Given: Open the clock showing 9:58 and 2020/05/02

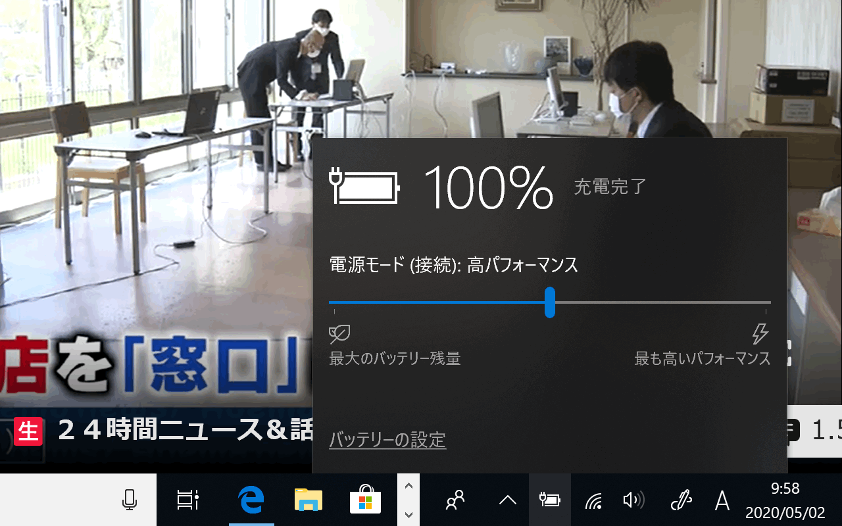Looking at the screenshot, I should tap(785, 500).
